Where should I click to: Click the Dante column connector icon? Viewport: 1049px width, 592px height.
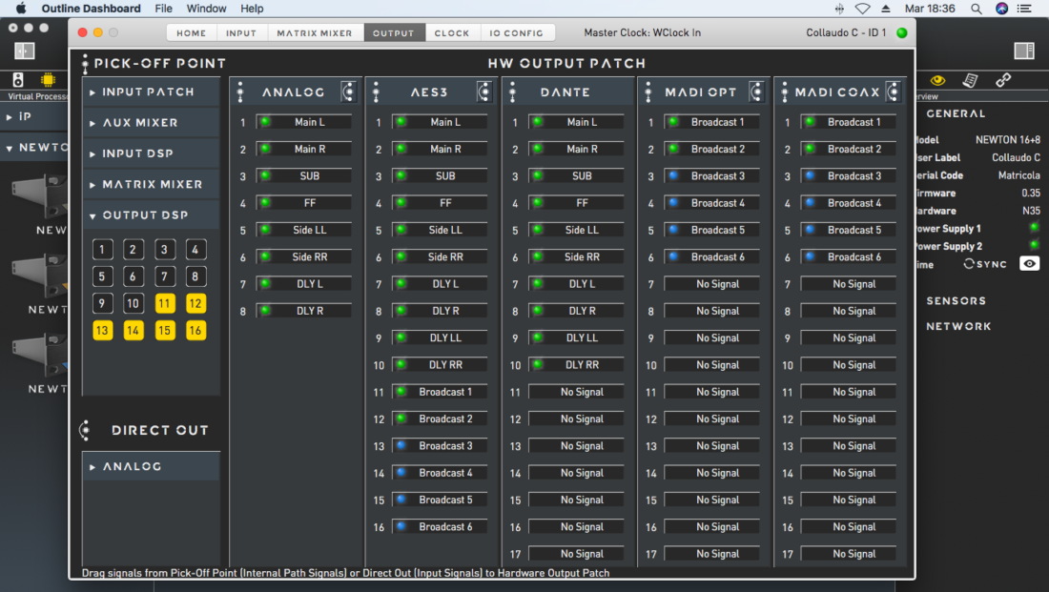(512, 92)
